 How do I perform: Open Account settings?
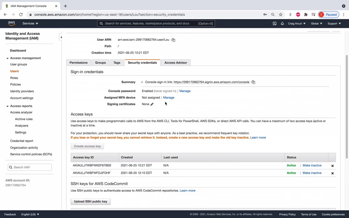tap(22, 98)
